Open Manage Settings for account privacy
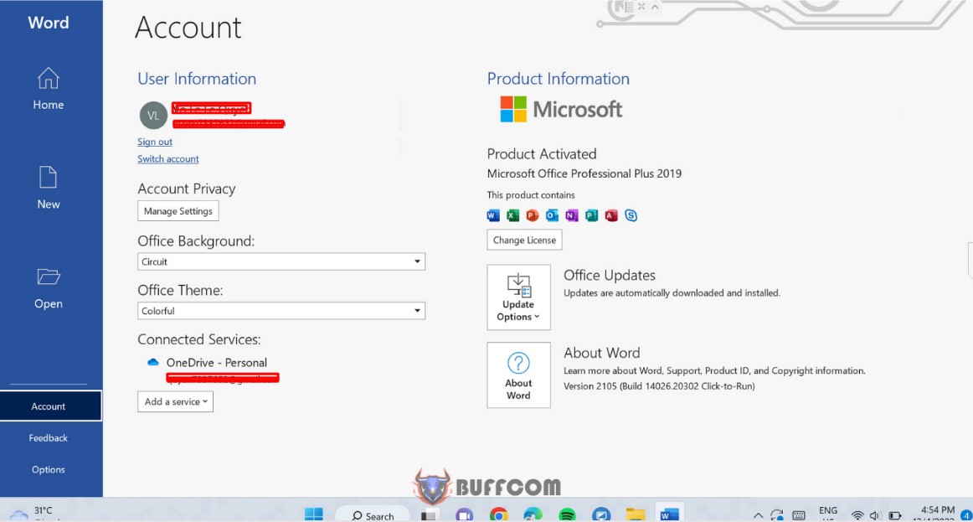Screen dimensions: 973x522 pyautogui.click(x=178, y=211)
